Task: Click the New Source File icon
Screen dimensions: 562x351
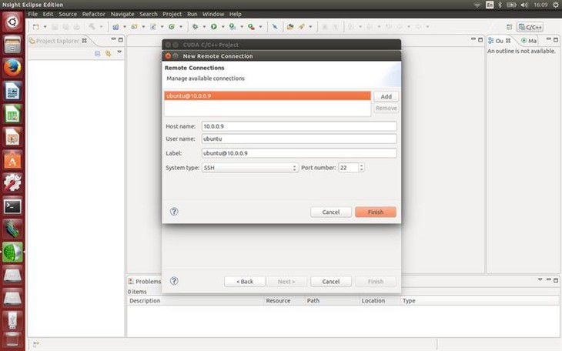Action: [153, 27]
